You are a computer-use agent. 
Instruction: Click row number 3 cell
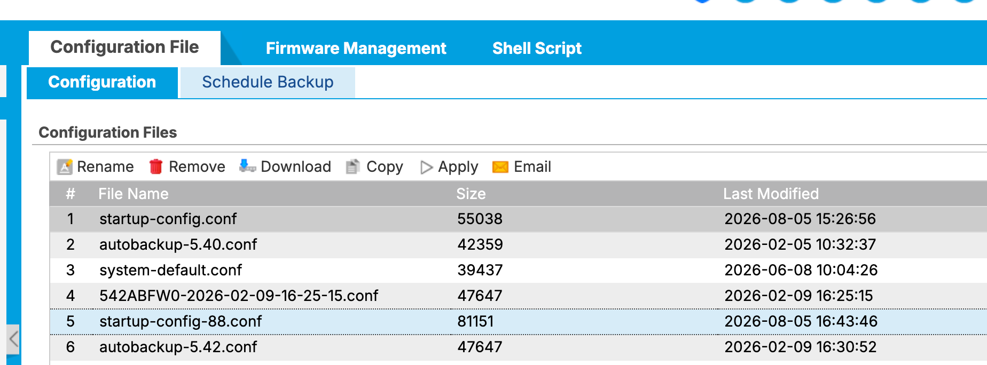point(70,270)
